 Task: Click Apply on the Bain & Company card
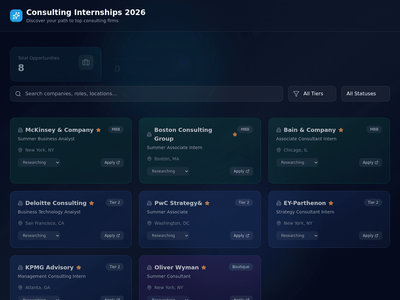point(370,162)
